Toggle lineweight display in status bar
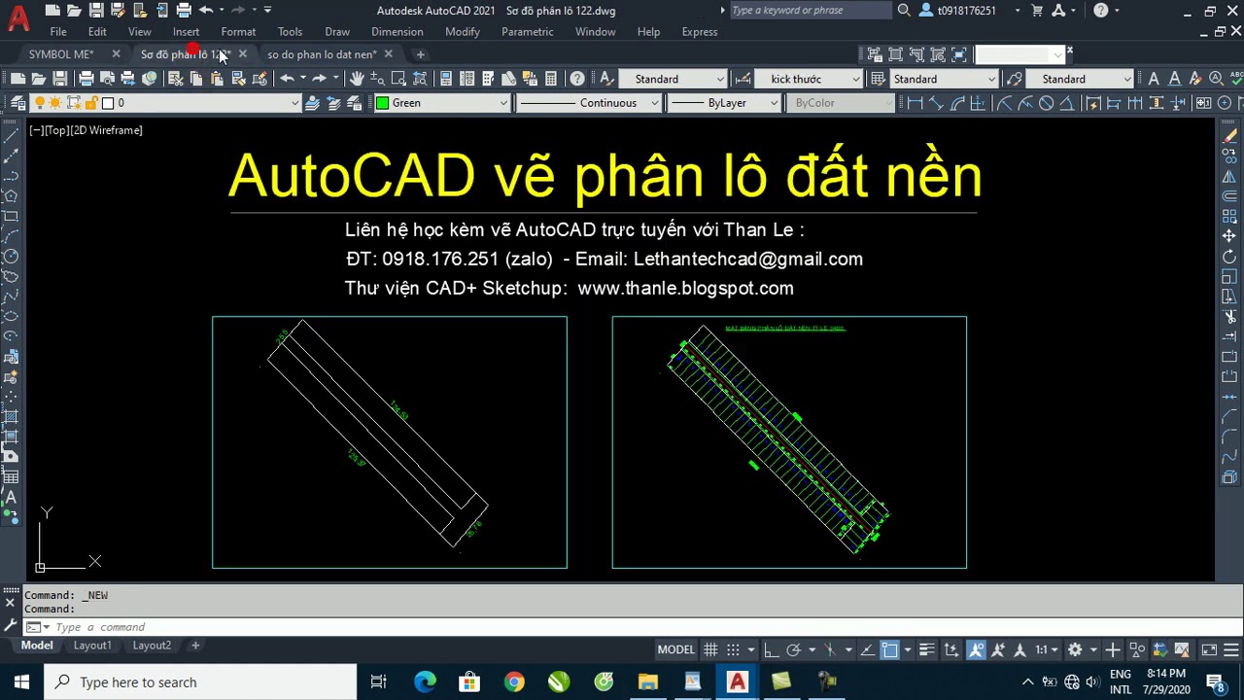The width and height of the screenshot is (1244, 700). (x=926, y=649)
